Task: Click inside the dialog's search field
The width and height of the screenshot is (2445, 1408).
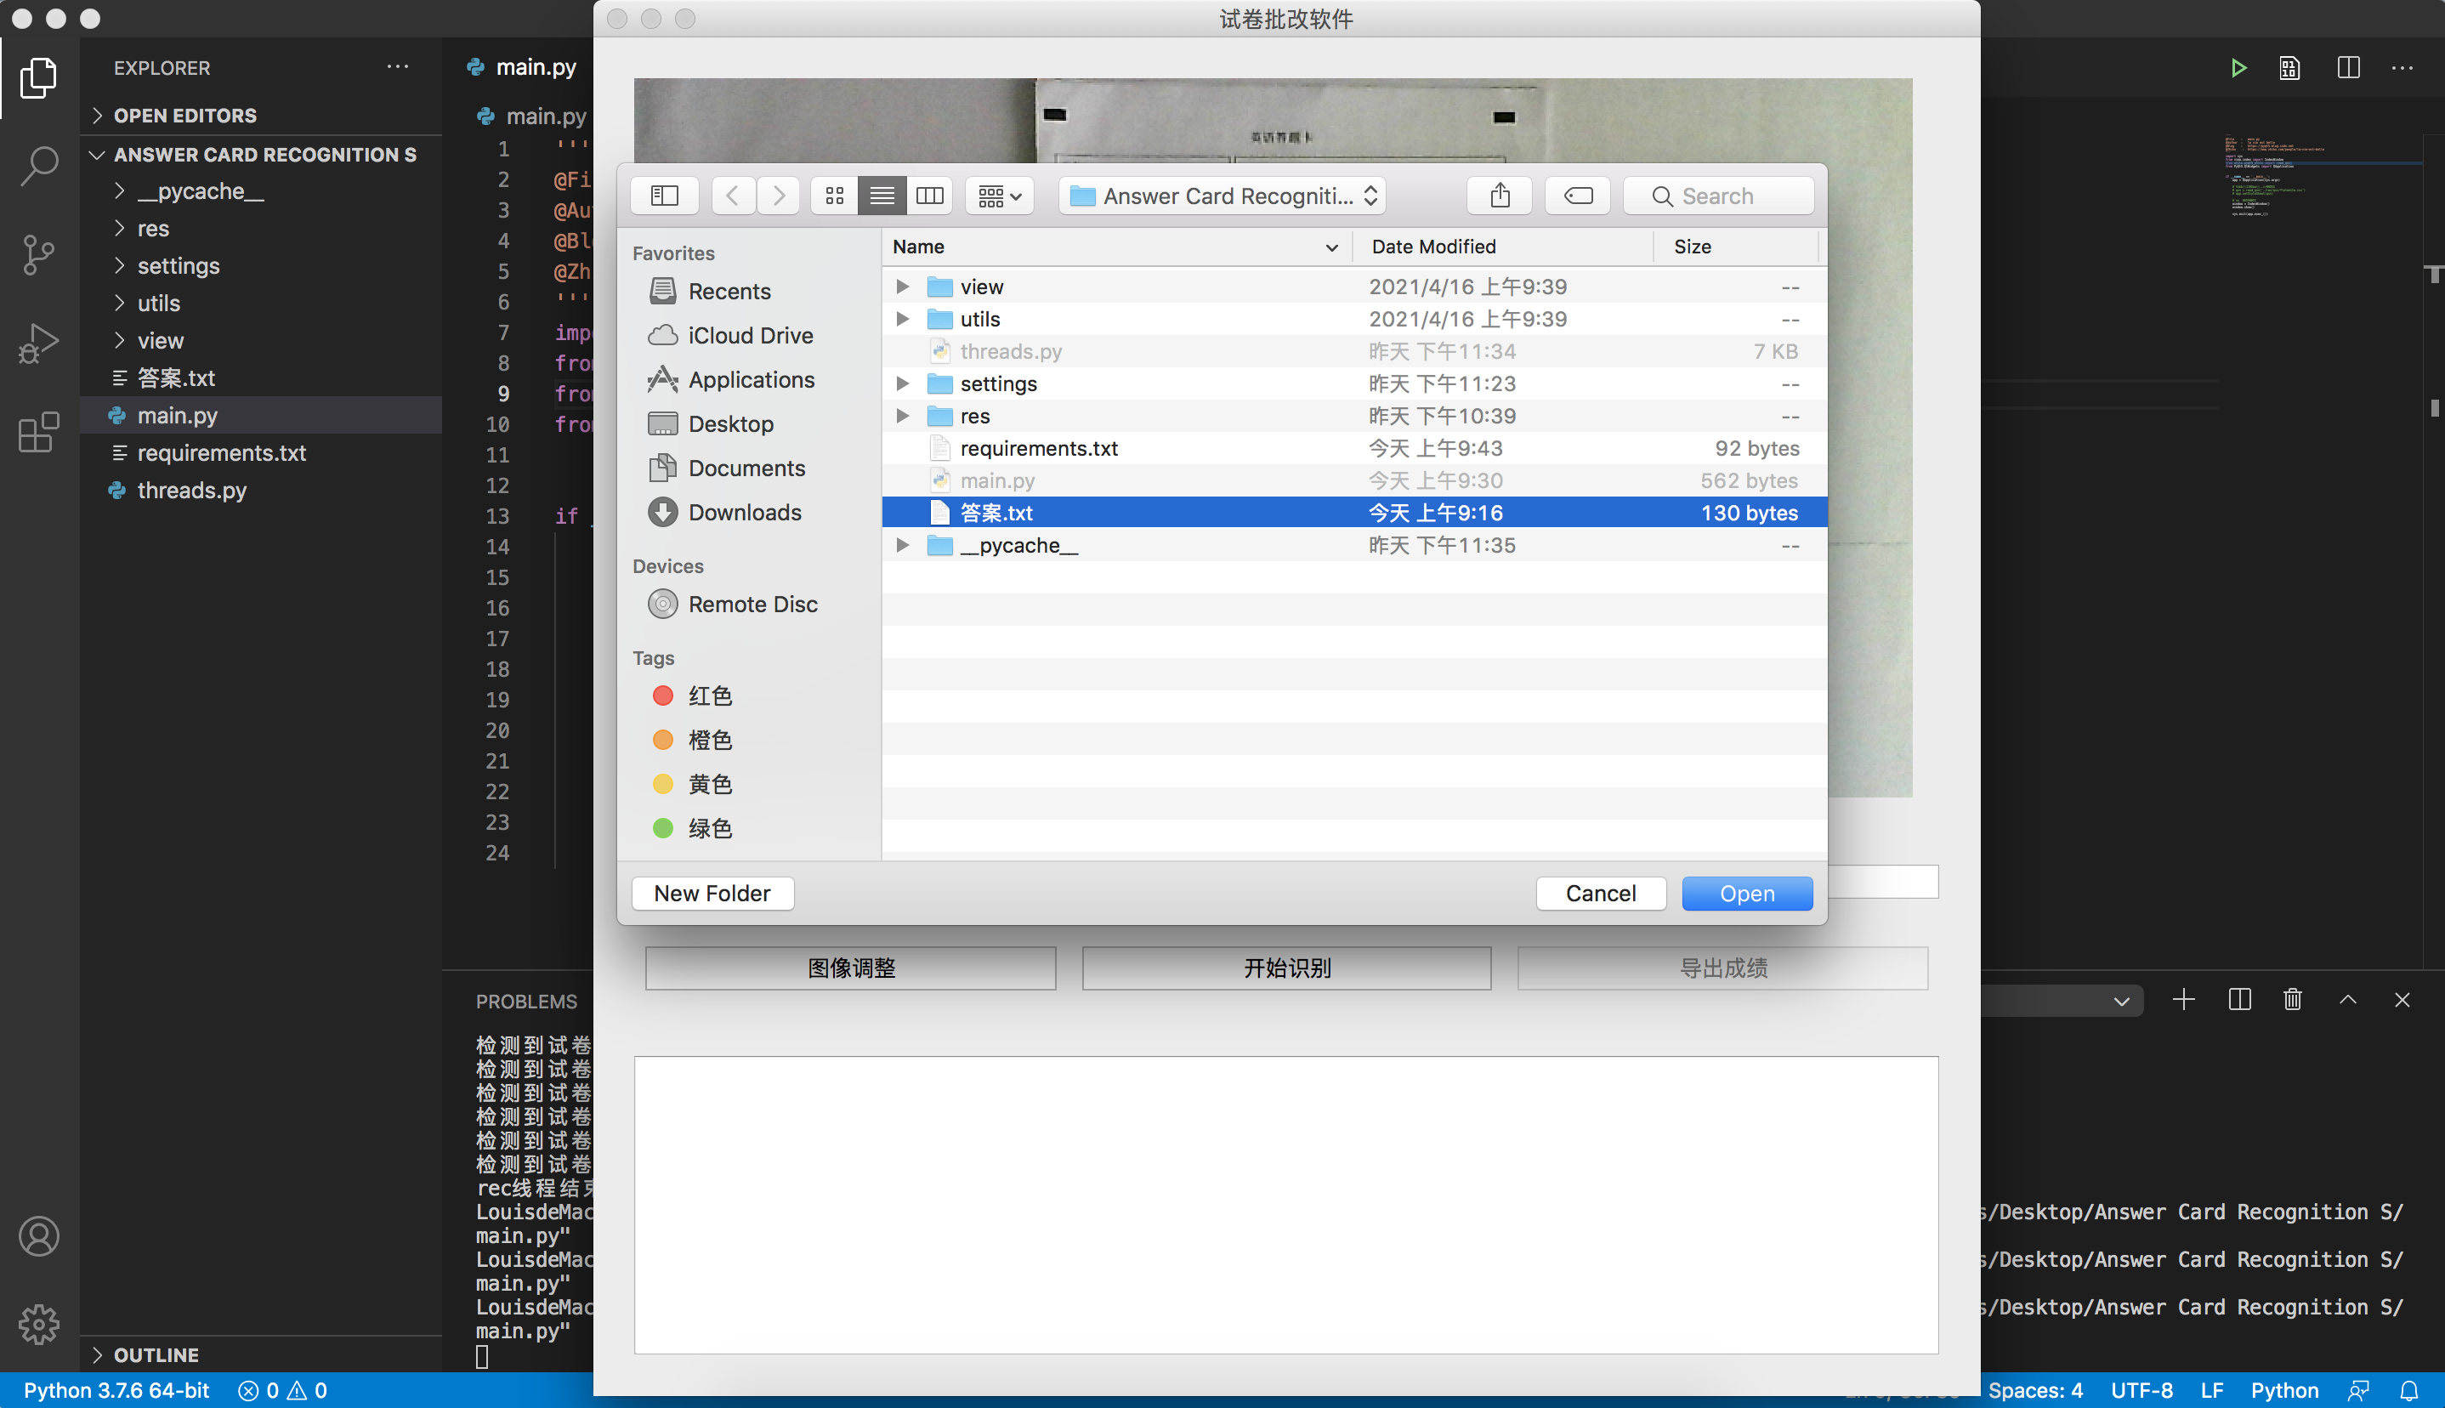Action: (x=1731, y=196)
